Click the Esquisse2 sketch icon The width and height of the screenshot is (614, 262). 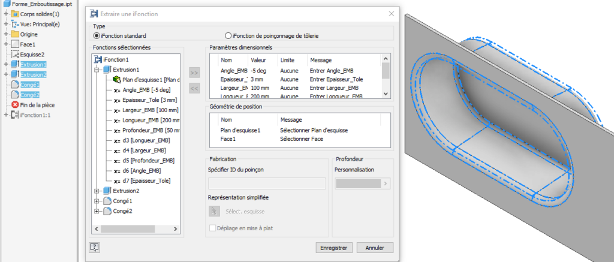15,55
